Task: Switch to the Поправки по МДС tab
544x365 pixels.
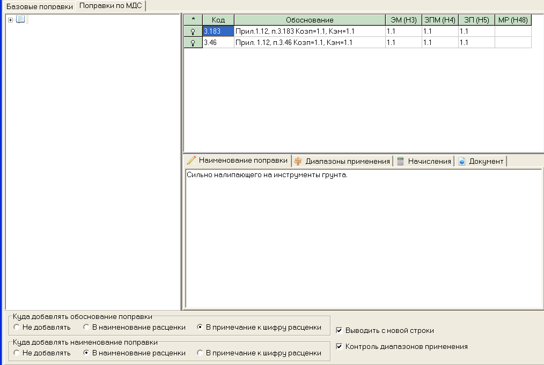Action: click(x=111, y=6)
